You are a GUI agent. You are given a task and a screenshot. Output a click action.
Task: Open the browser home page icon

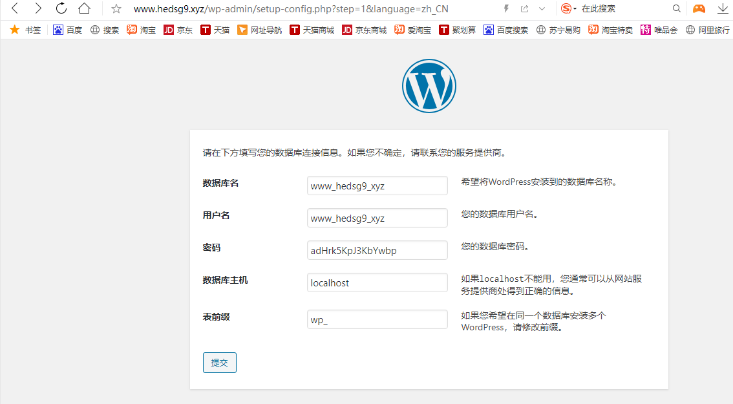(84, 8)
